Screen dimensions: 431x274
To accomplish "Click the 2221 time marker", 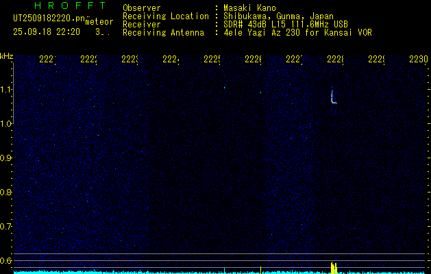I will pos(47,60).
